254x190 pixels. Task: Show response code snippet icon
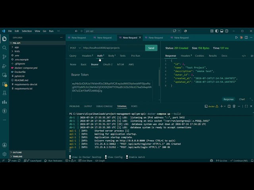244,56
